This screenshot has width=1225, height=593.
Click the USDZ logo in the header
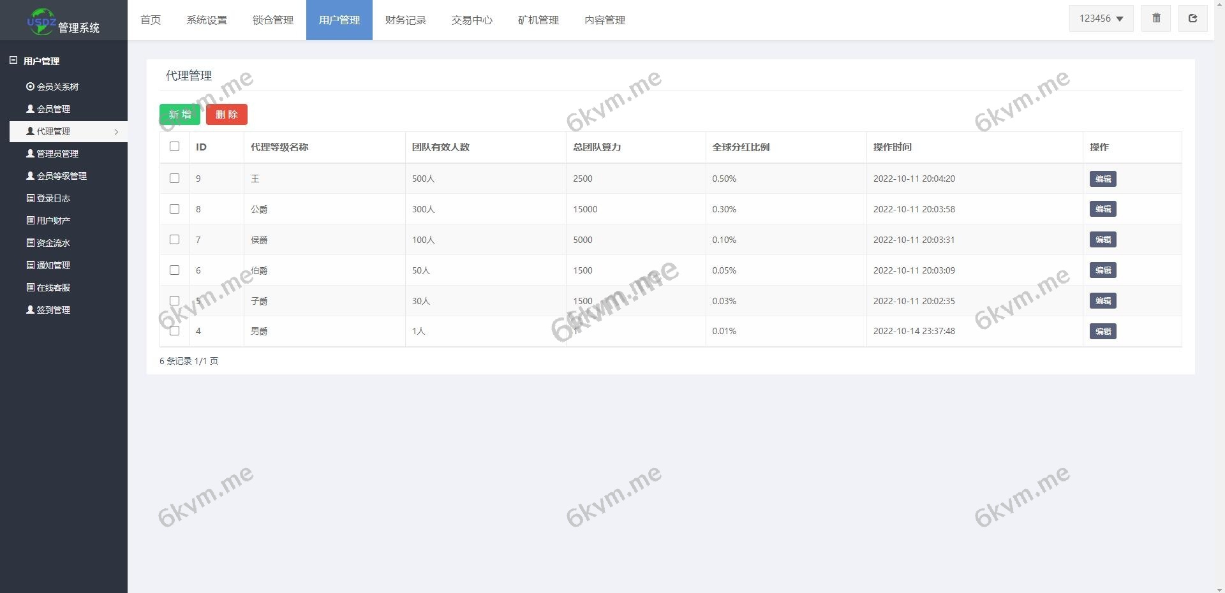pos(41,20)
